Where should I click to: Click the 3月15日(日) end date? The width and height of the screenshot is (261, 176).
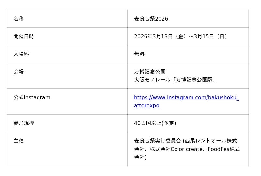click(211, 37)
